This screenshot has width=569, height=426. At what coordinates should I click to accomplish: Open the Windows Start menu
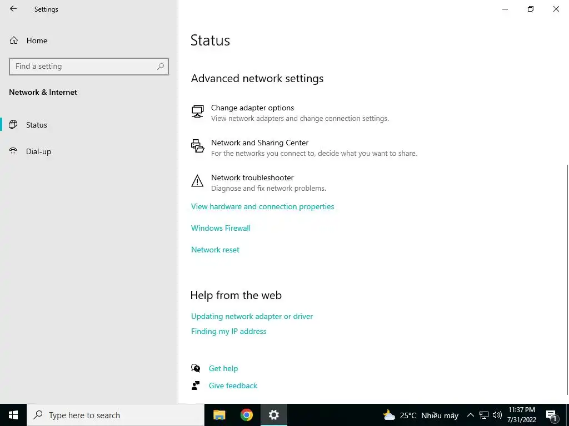tap(13, 415)
